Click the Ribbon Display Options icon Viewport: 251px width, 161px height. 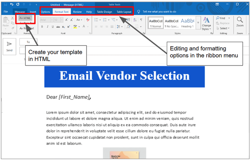click(x=217, y=4)
